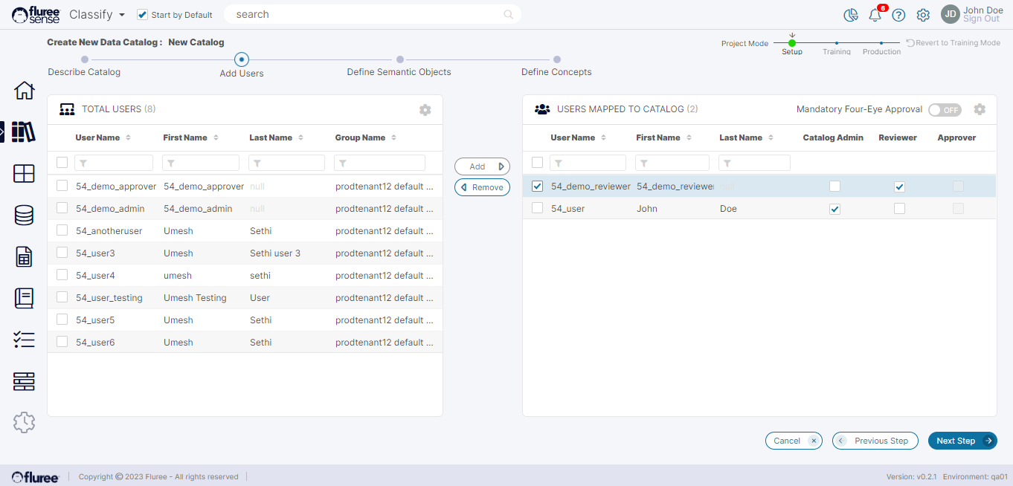This screenshot has height=486, width=1013.
Task: Open the Home icon in sidebar
Action: (24, 91)
